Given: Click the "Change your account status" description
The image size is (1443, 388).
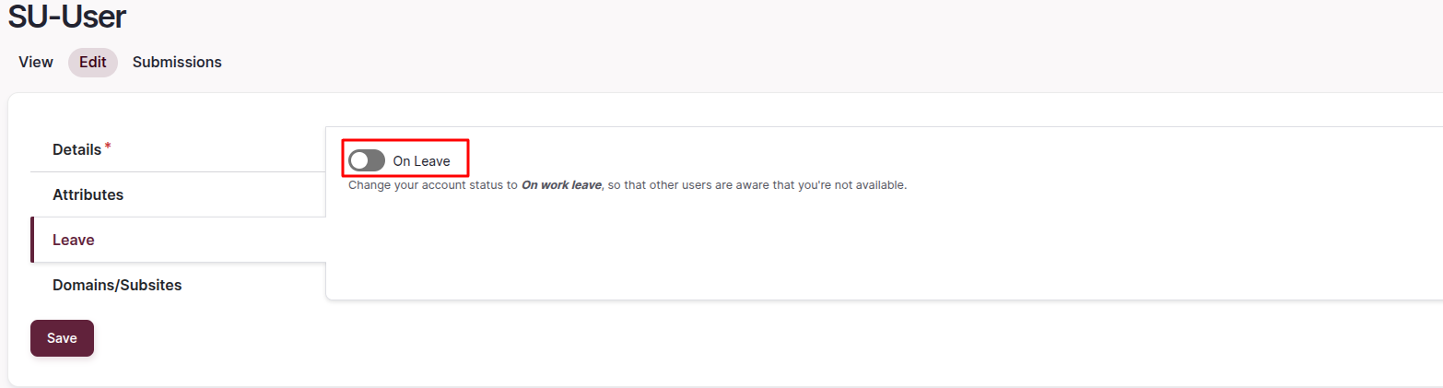Looking at the screenshot, I should coord(431,185).
